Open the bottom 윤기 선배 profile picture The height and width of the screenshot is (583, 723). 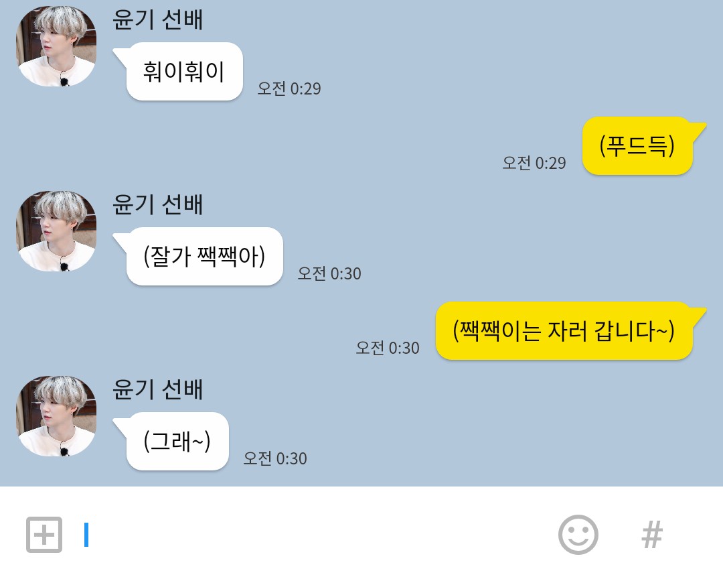(56, 416)
